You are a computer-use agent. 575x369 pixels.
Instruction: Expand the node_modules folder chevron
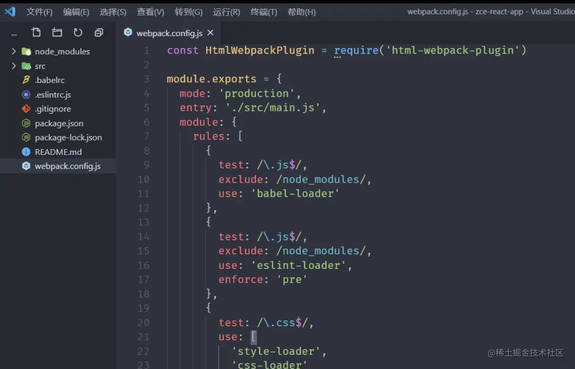(x=14, y=51)
